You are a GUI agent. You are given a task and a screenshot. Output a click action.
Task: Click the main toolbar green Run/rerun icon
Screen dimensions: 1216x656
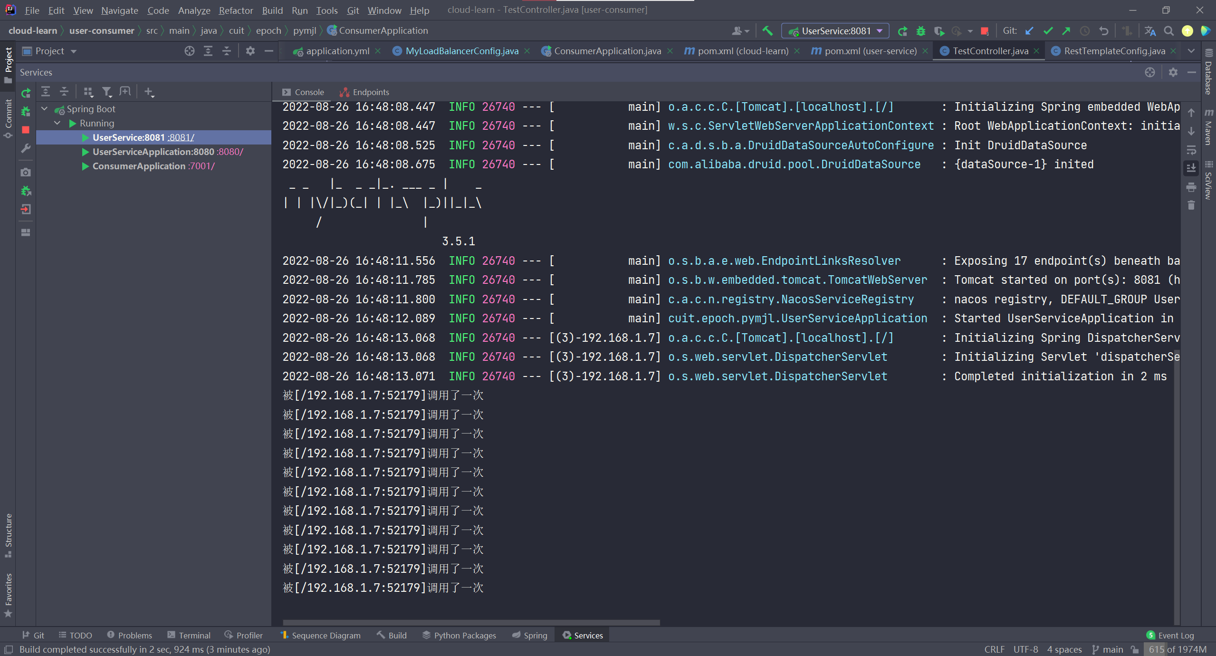pyautogui.click(x=902, y=31)
